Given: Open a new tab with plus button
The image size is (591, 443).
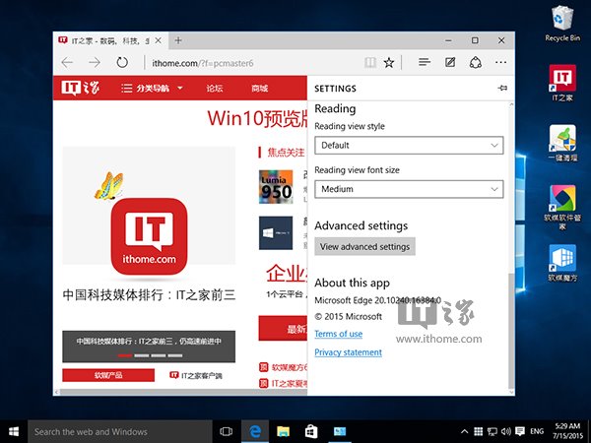Looking at the screenshot, I should tap(178, 40).
